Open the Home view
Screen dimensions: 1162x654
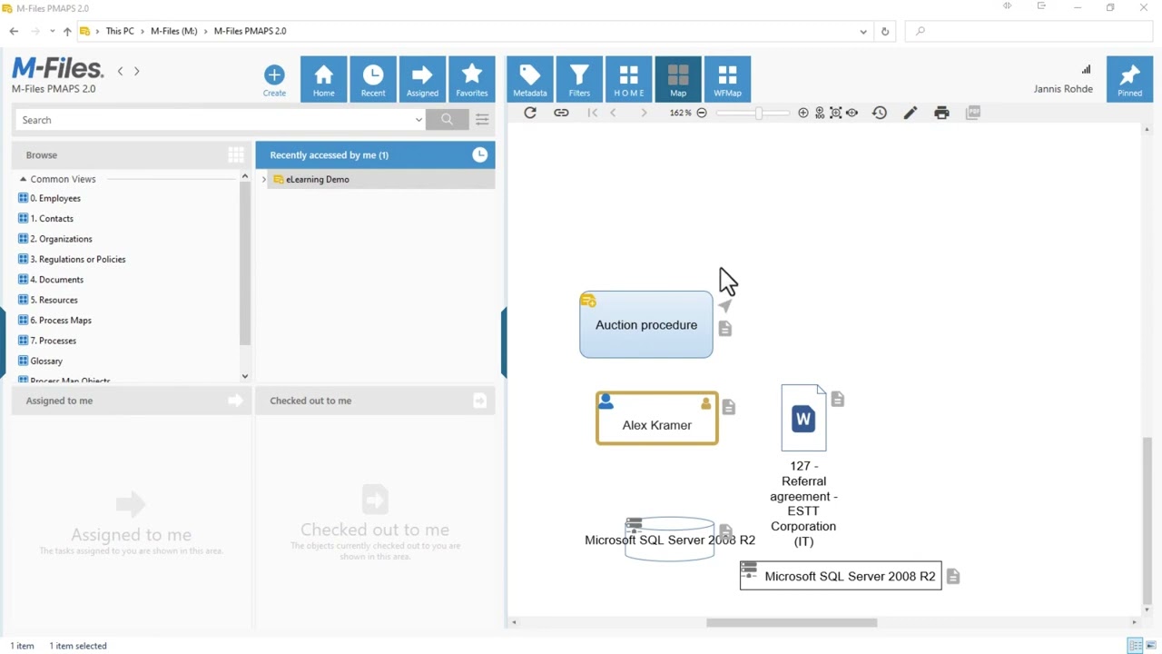324,80
